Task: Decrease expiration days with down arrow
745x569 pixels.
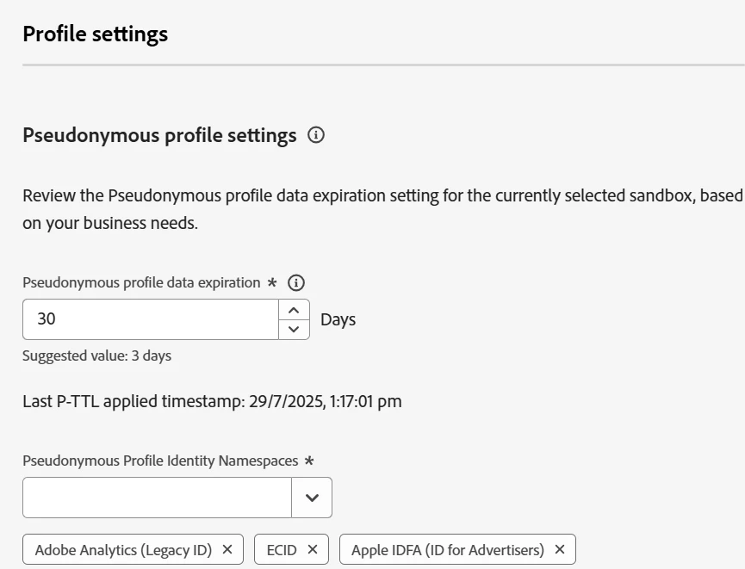Action: pos(294,329)
